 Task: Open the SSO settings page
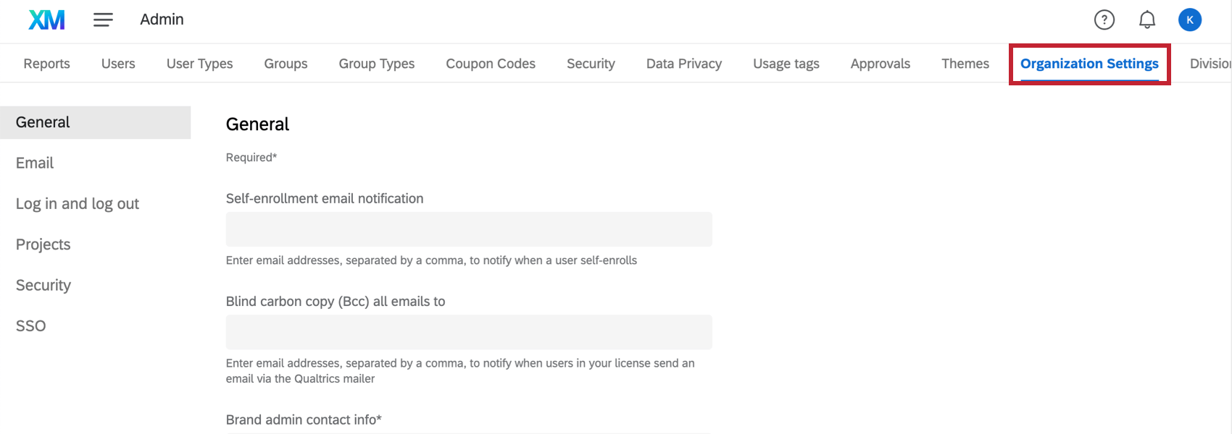click(x=30, y=325)
